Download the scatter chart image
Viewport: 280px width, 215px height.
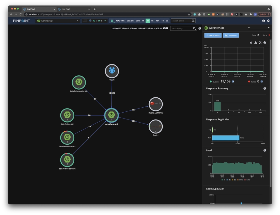pyautogui.click(x=256, y=43)
